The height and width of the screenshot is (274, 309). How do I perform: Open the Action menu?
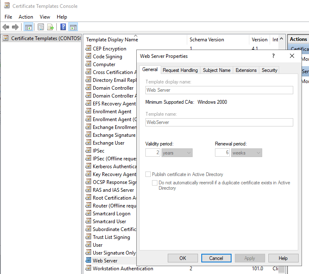point(26,17)
